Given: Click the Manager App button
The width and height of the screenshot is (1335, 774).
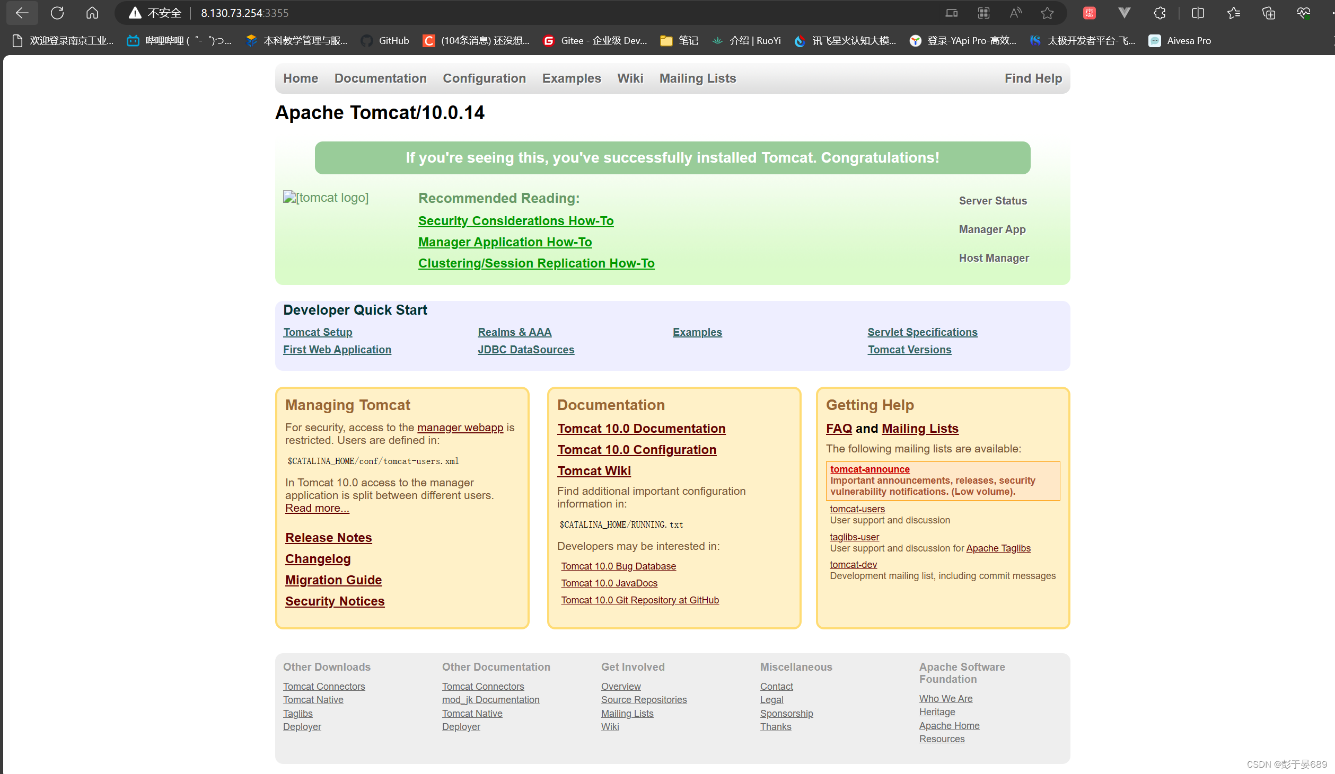Looking at the screenshot, I should [x=992, y=229].
